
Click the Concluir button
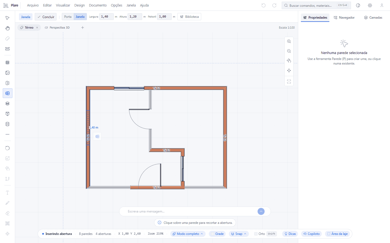(46, 17)
